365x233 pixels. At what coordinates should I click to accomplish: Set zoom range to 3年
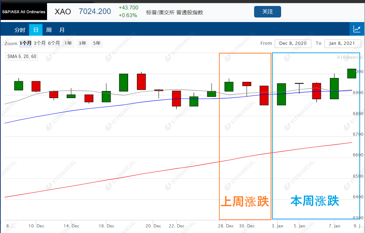click(82, 43)
